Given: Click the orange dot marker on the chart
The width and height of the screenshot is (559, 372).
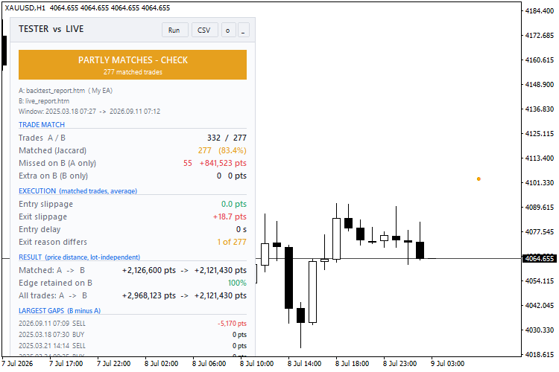Looking at the screenshot, I should point(479,179).
